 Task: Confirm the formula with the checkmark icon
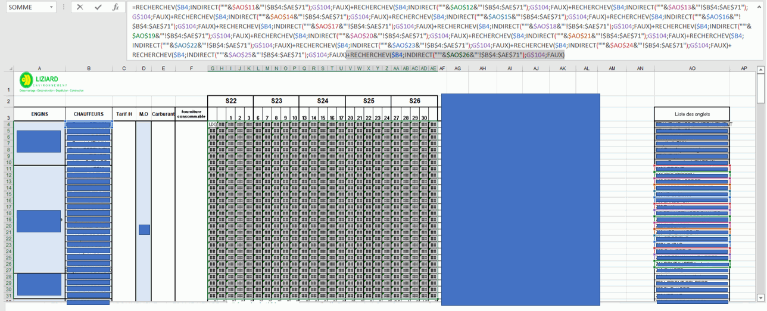(98, 7)
